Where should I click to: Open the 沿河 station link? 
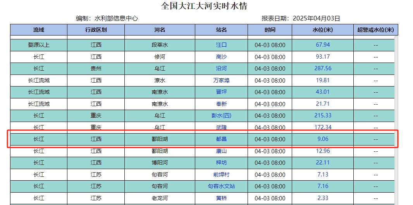point(221,68)
